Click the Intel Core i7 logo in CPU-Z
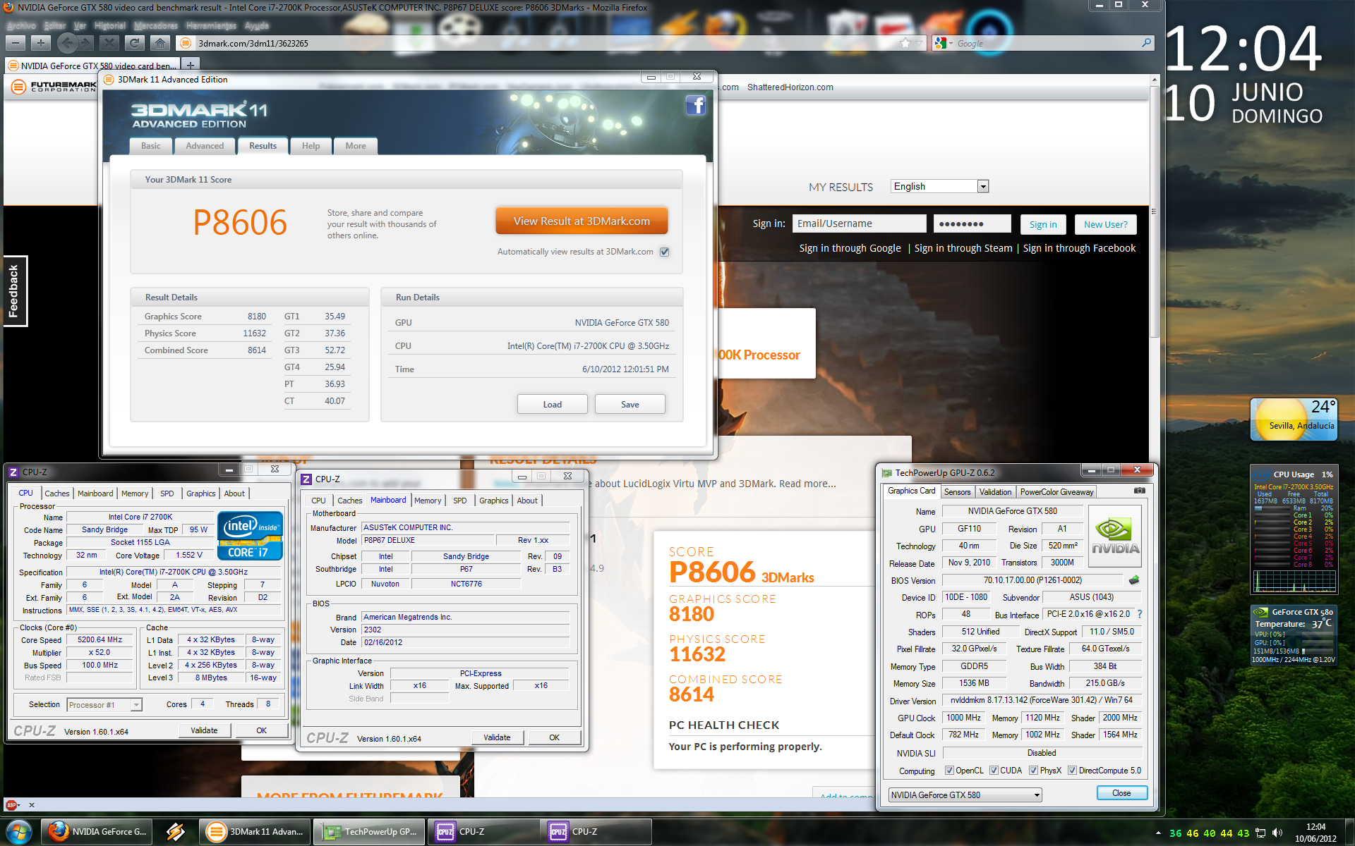Image resolution: width=1355 pixels, height=846 pixels. pyautogui.click(x=251, y=536)
